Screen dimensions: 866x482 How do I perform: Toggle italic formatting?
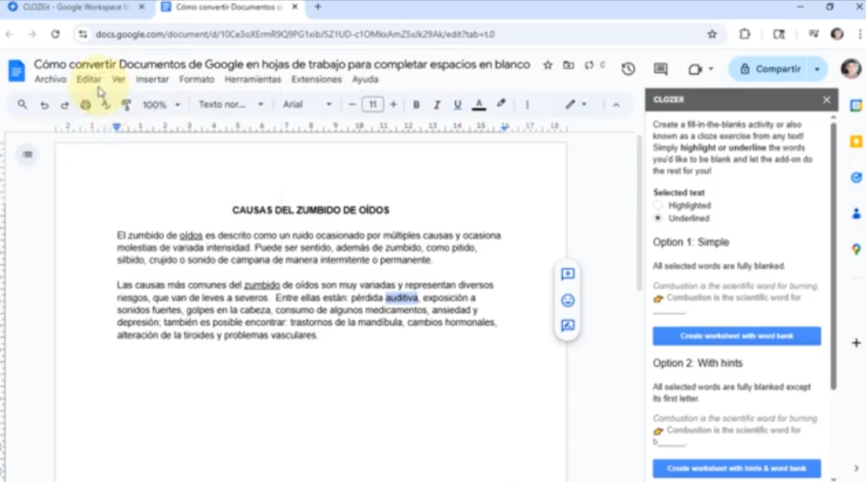437,105
